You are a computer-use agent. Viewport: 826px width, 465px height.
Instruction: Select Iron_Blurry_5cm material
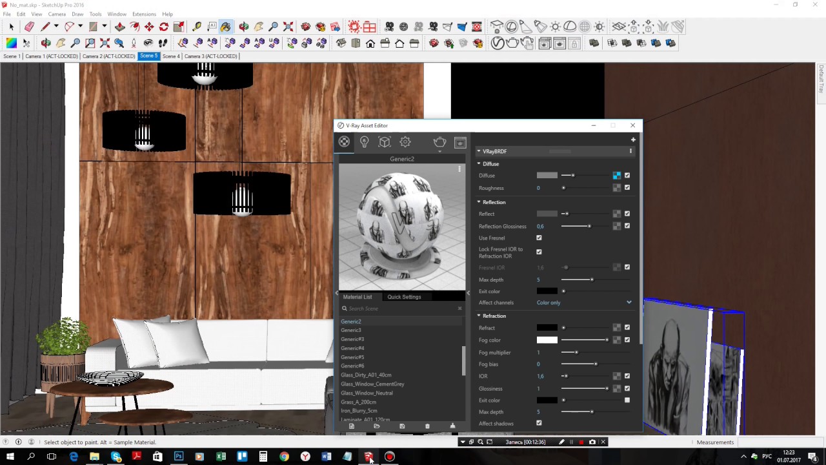pos(359,411)
